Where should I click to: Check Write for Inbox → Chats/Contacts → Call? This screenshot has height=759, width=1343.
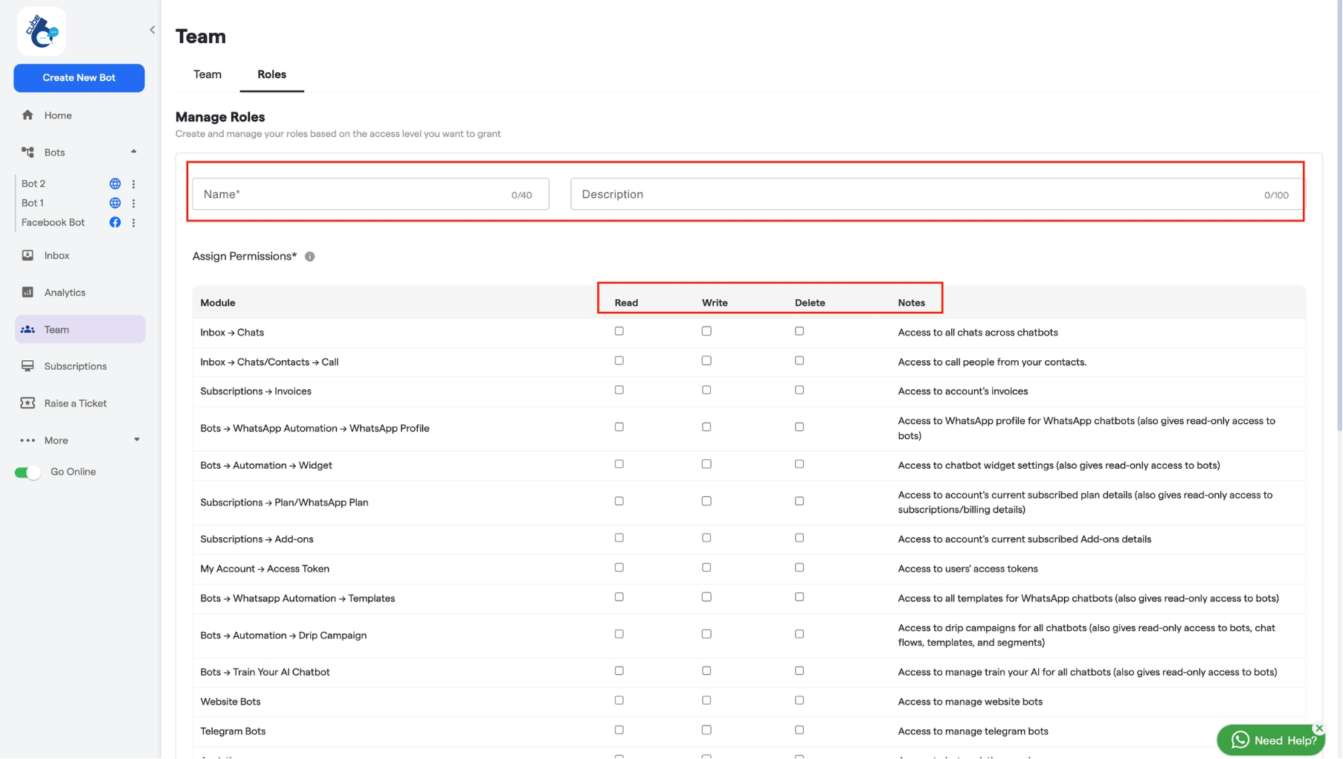pyautogui.click(x=706, y=361)
